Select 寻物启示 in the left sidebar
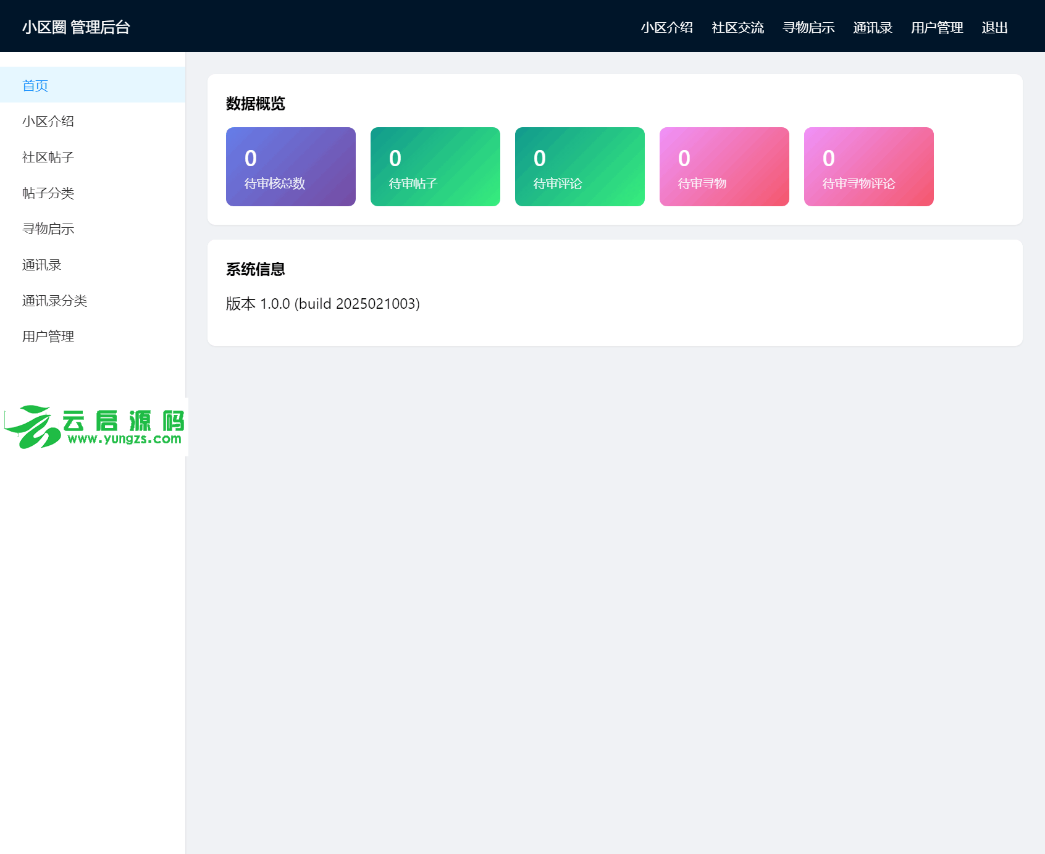Viewport: 1045px width, 854px height. [x=93, y=228]
